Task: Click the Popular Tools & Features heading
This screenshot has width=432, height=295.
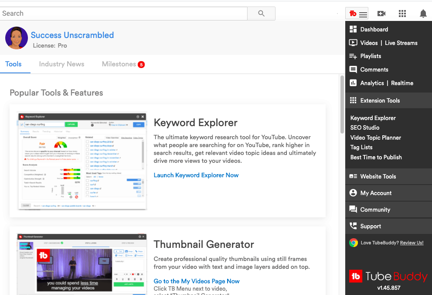Action: [56, 93]
